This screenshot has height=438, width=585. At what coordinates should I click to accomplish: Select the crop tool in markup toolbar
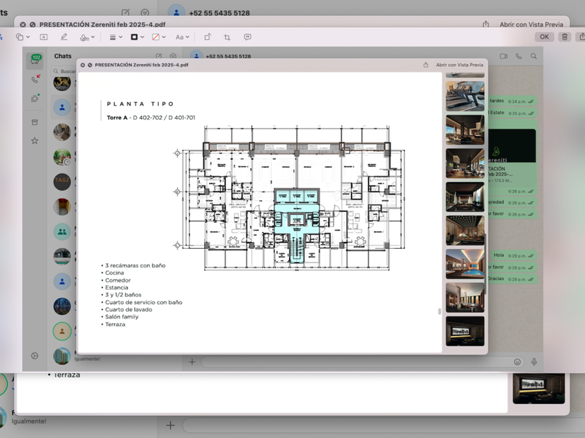227,37
